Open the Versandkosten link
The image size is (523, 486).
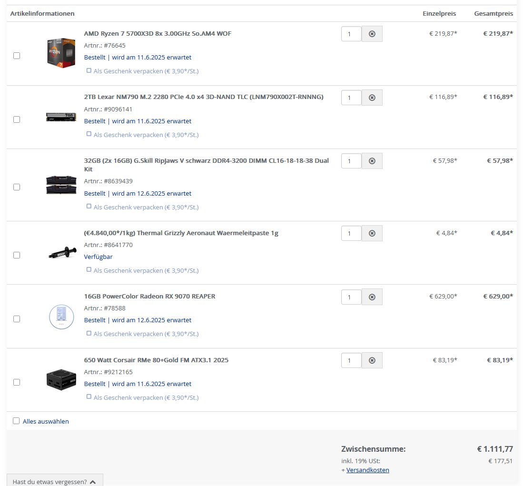[367, 470]
